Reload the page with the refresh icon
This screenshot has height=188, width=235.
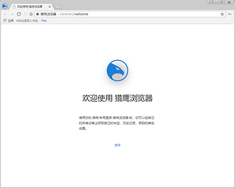click(19, 14)
